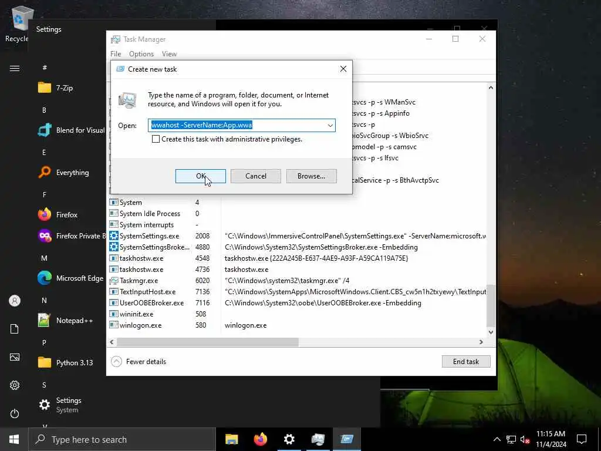Click OK in Create new task
The width and height of the screenshot is (601, 451).
(201, 176)
